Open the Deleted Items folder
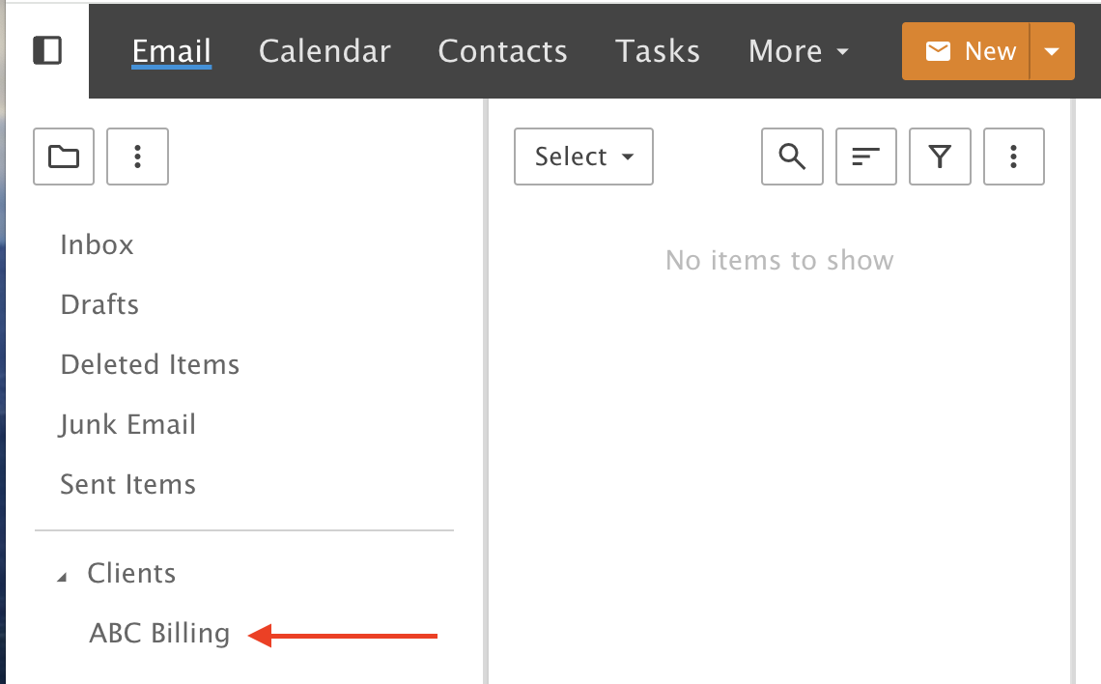The image size is (1101, 684). (150, 364)
